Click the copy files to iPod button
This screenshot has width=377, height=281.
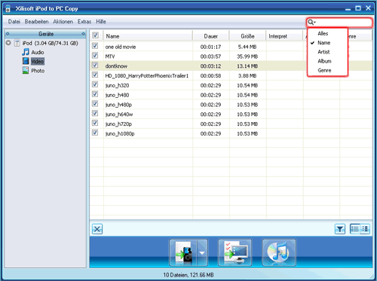pos(183,252)
